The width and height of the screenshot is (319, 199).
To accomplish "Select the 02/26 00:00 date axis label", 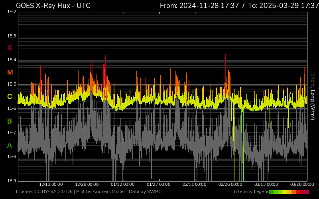I will coord(230,184).
